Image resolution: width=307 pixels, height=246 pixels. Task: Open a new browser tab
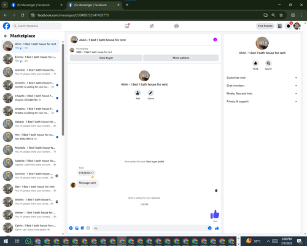(127, 5)
